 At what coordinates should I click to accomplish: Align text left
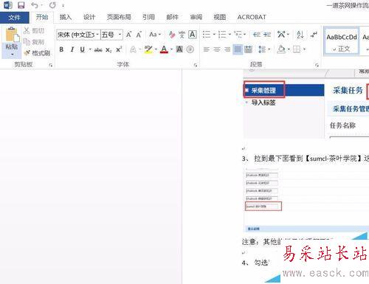point(207,49)
